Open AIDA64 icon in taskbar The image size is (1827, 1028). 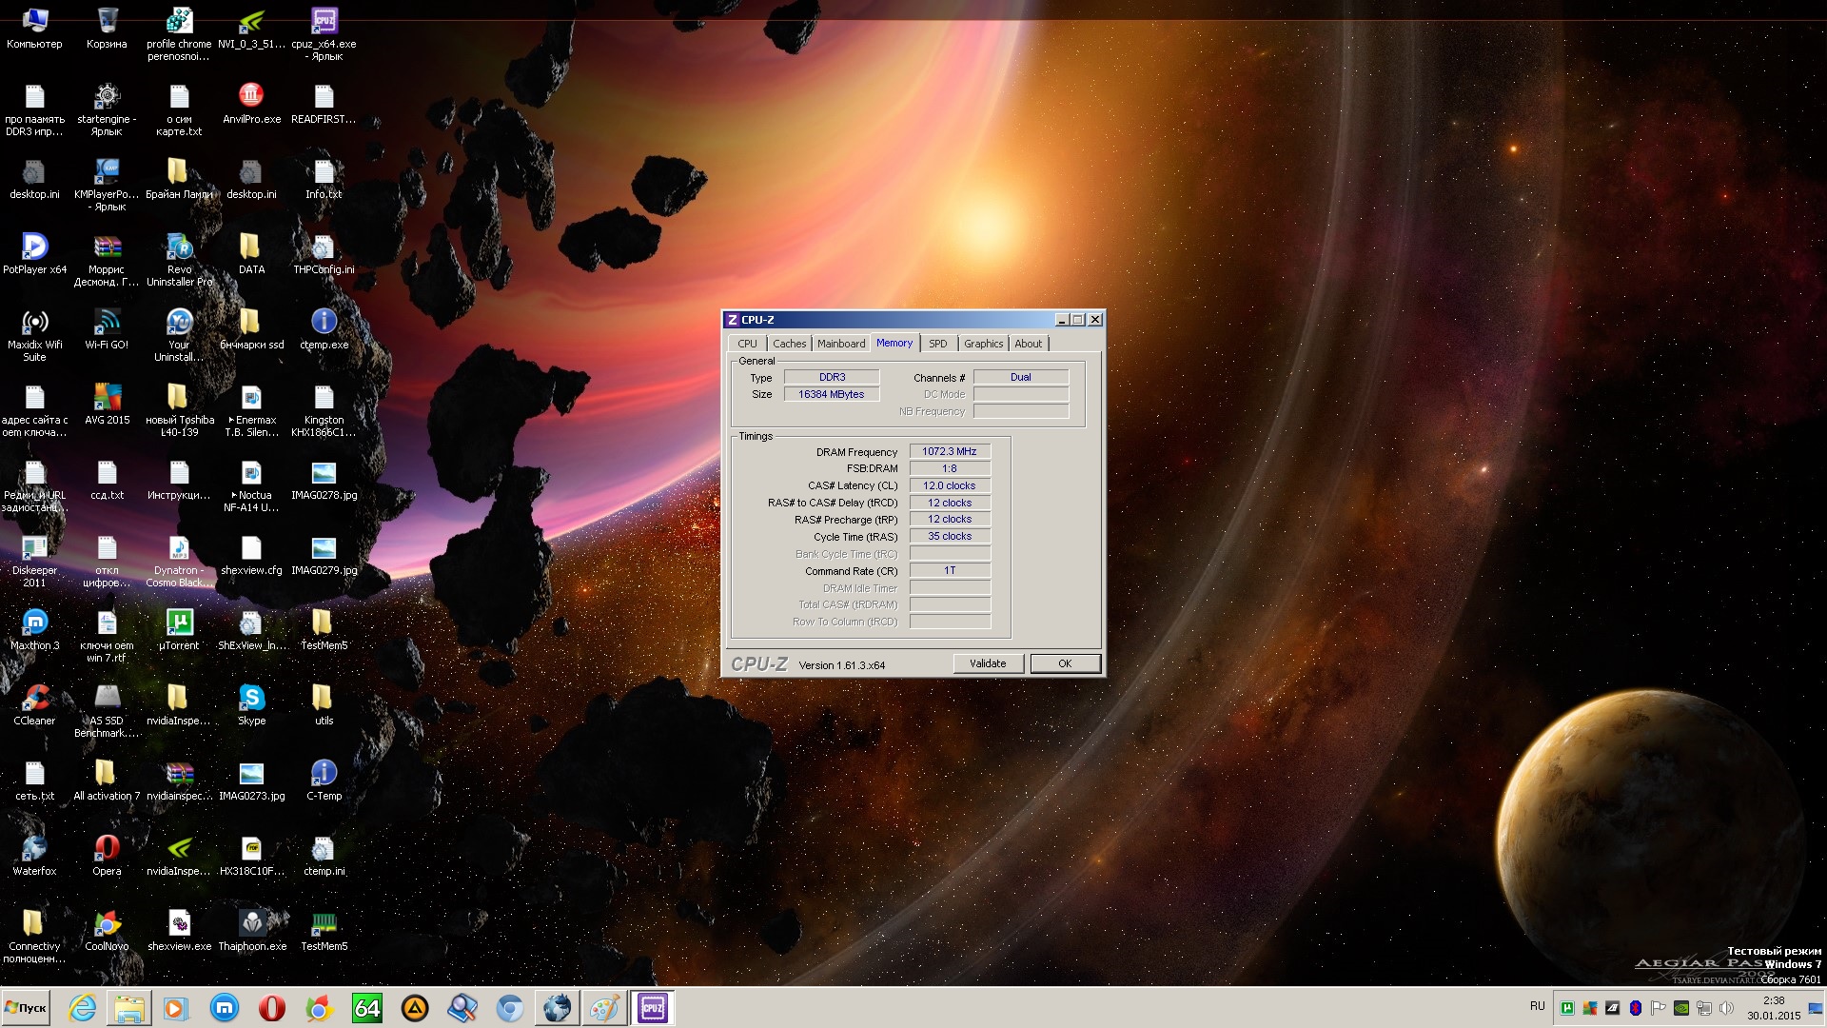point(366,1008)
